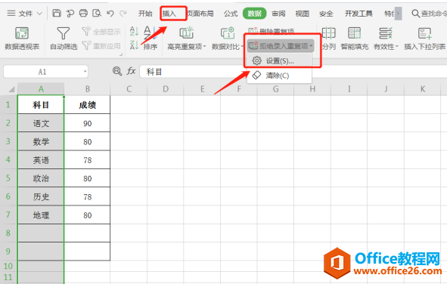Switch to the 安全 tab
The image size is (447, 284).
(x=326, y=14)
